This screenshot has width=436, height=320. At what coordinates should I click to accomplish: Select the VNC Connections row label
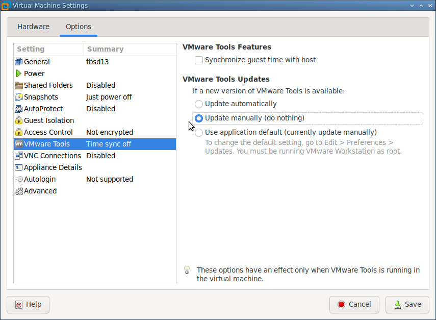[53, 156]
